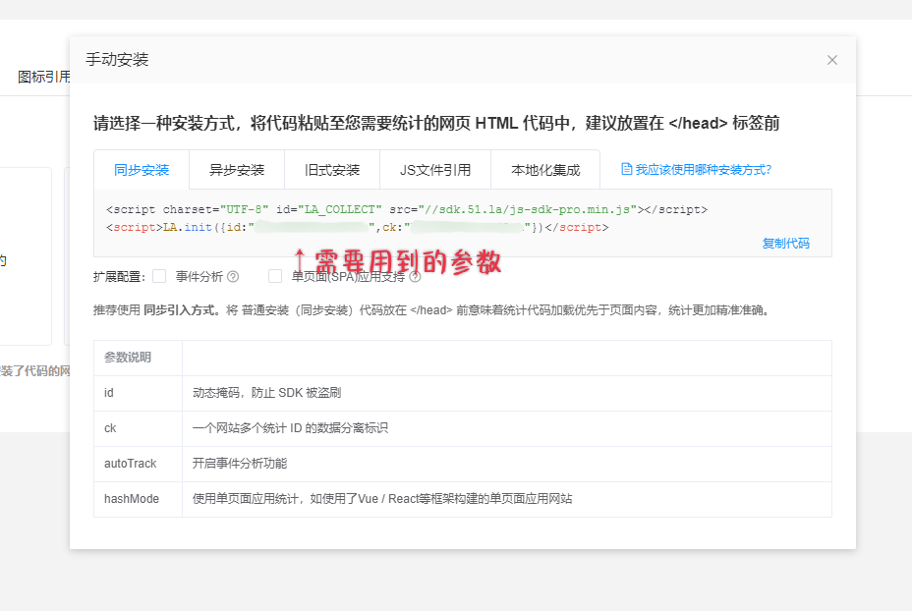This screenshot has height=611, width=912.
Task: Close the 手动安装 dialog
Action: click(x=832, y=60)
